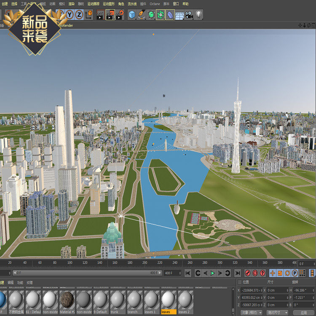The width and height of the screenshot is (316, 316).
Task: Click stepper on rotation B field
Action: (313, 305)
